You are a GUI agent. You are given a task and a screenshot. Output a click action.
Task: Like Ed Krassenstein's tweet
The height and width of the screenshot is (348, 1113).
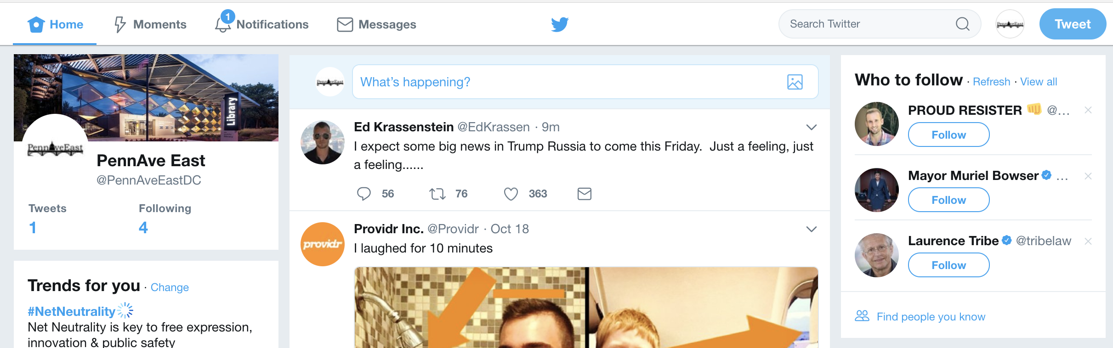coord(511,194)
